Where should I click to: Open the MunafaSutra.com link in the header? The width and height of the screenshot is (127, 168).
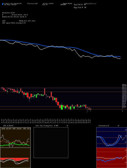pyautogui.click(x=91, y=4)
